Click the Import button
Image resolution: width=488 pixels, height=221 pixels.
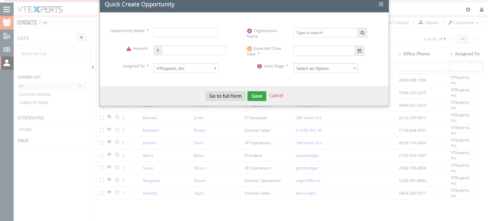point(428,23)
